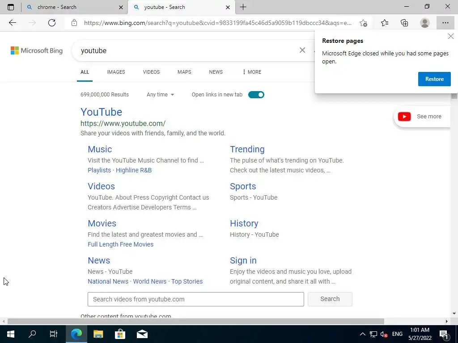Open the Music sitelink
Viewport: 458px width, 343px height.
[x=100, y=149]
